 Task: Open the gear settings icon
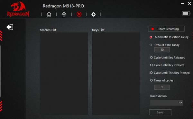coord(93,14)
